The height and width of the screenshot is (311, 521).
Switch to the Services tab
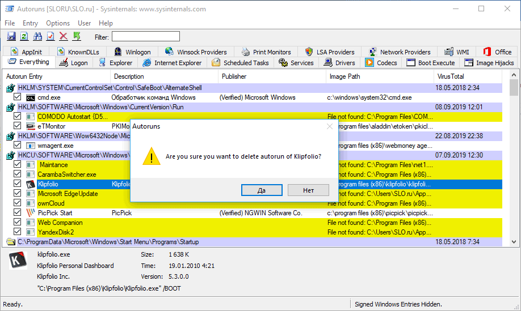[x=296, y=63]
